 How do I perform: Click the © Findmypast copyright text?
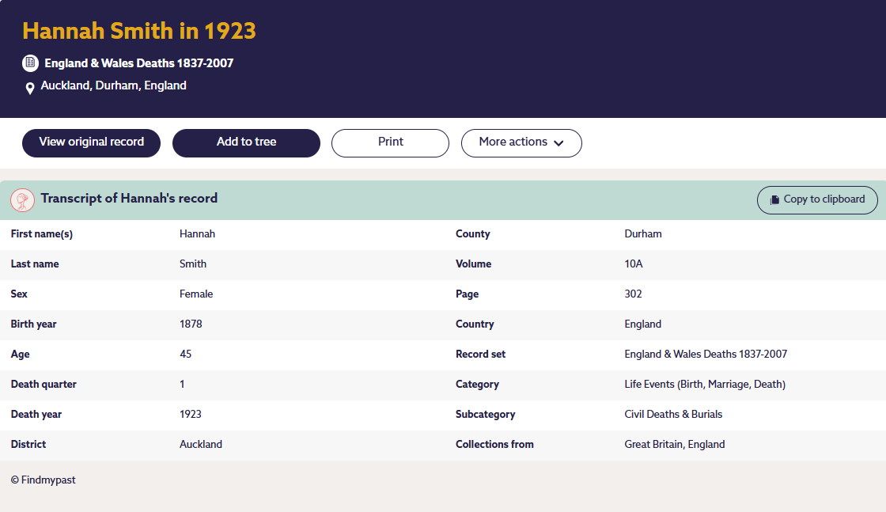tap(43, 480)
